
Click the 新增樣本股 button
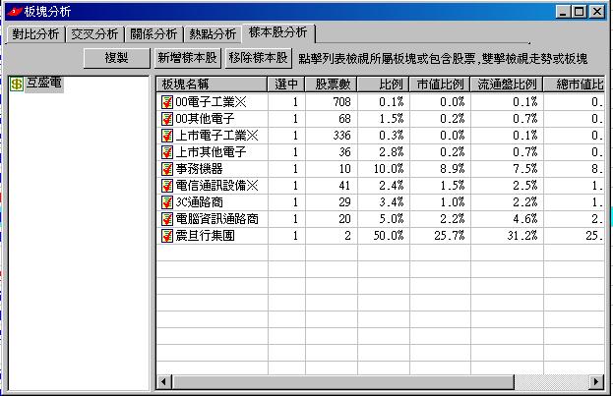coord(187,58)
